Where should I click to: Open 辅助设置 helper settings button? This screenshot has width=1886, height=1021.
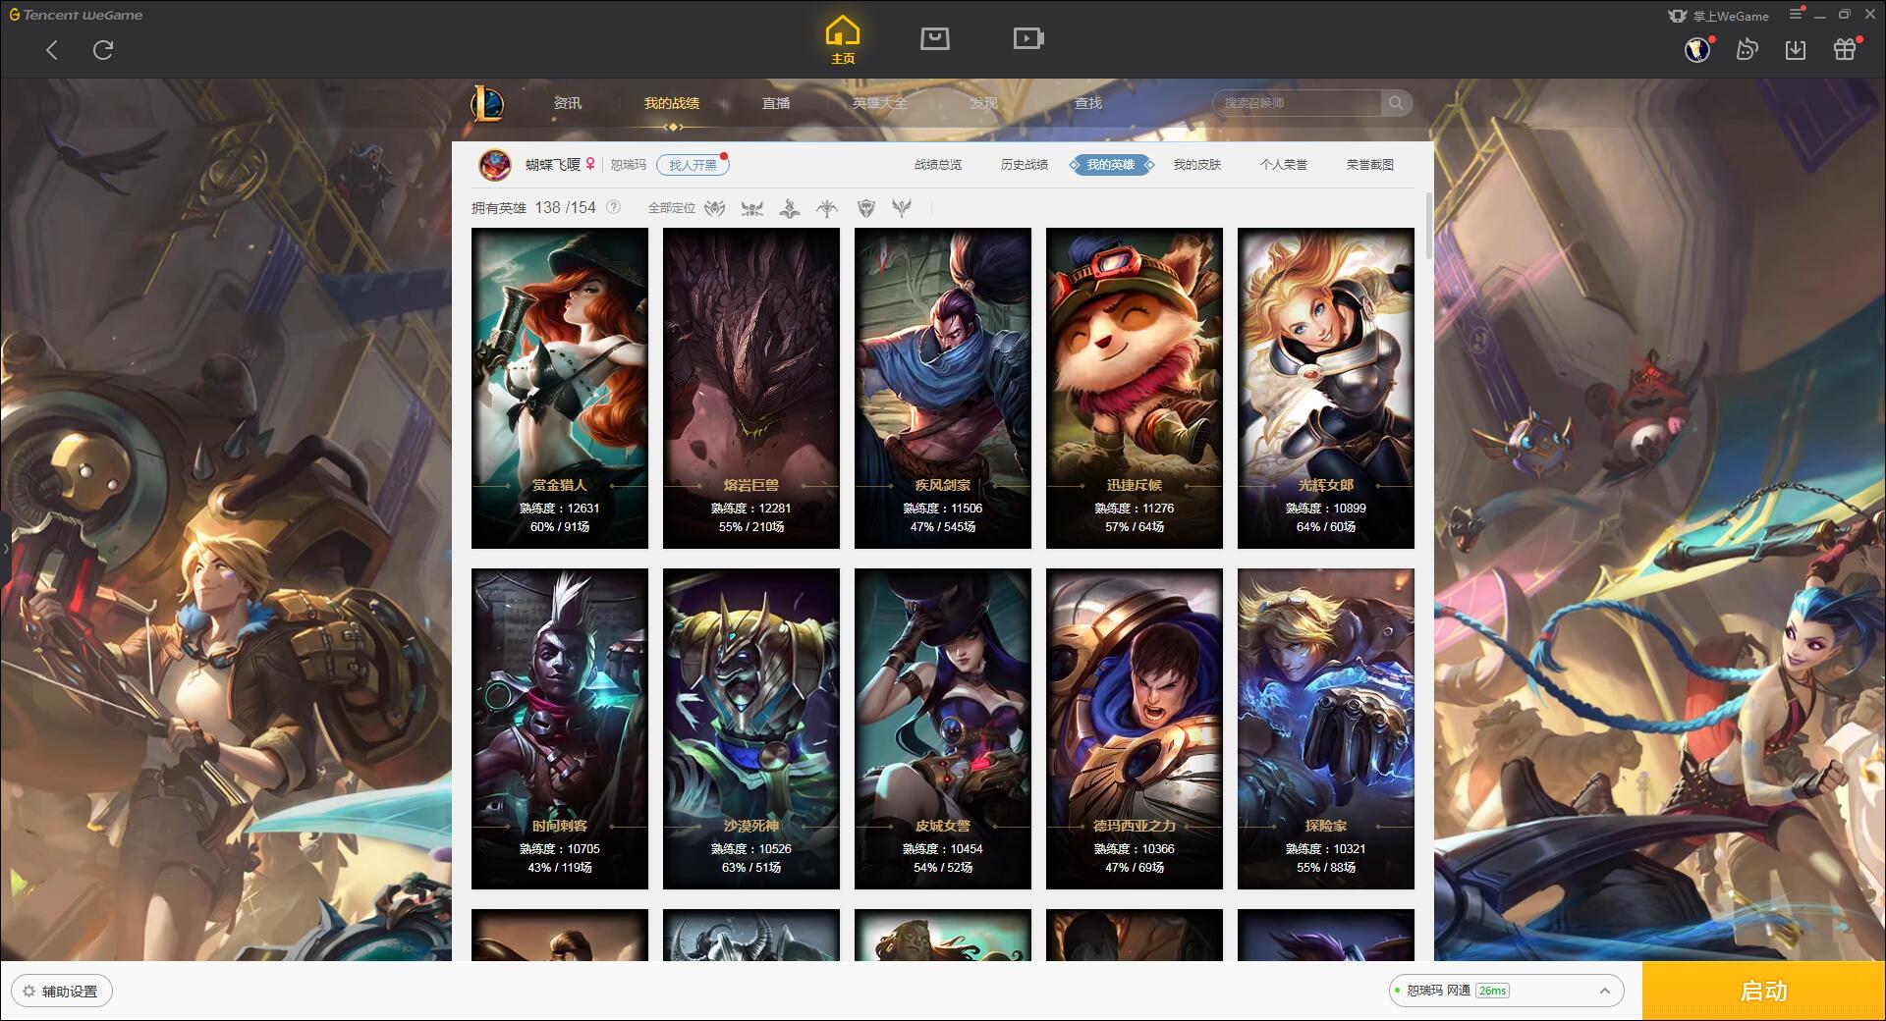(62, 992)
